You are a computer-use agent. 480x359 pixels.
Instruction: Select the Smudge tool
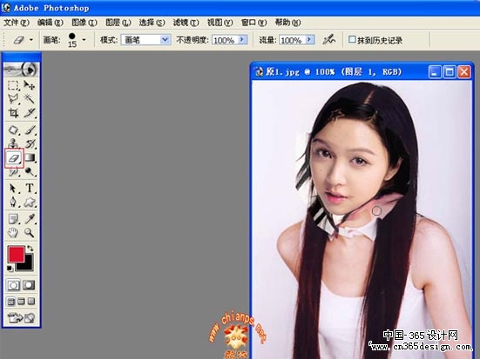click(13, 172)
